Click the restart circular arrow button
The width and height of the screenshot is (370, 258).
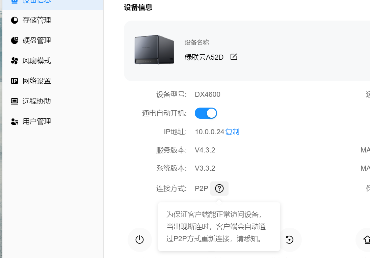point(290,239)
